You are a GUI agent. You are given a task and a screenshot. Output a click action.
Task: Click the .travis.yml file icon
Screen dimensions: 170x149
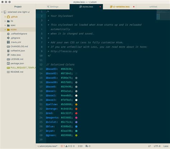(8, 42)
